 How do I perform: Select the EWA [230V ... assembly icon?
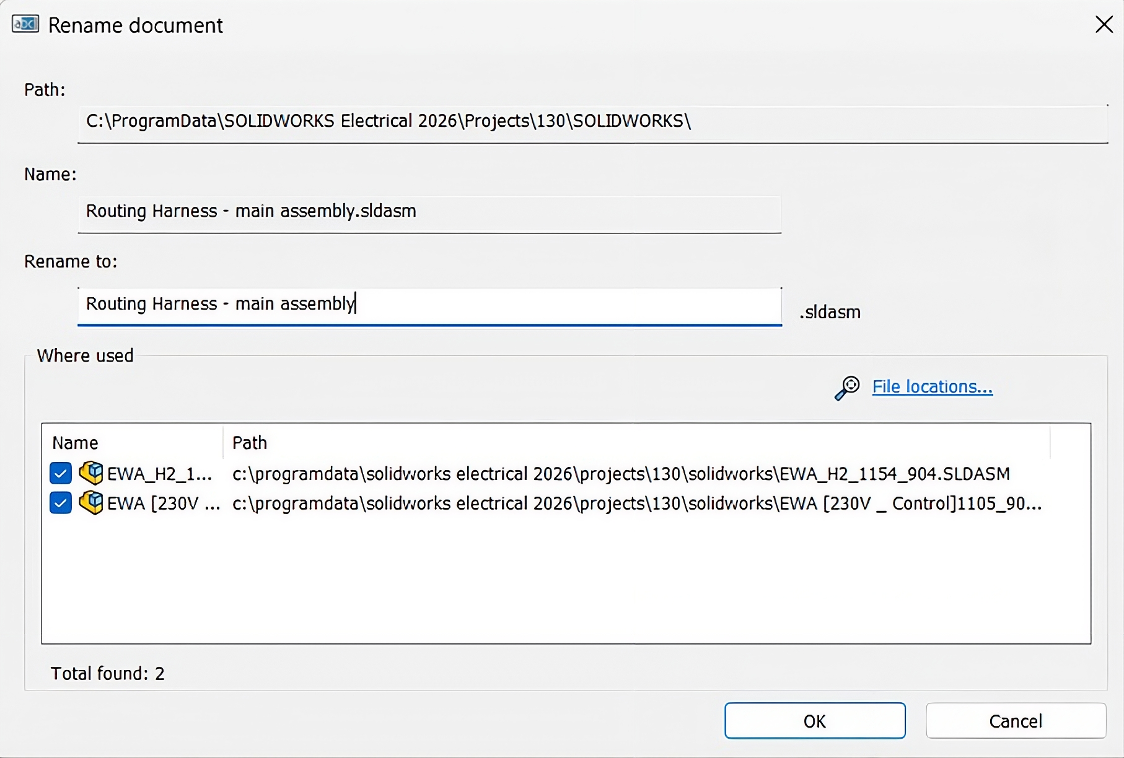tap(91, 503)
